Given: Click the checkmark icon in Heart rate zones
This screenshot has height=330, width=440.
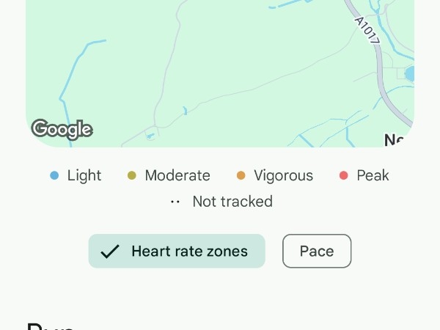Looking at the screenshot, I should [x=110, y=251].
